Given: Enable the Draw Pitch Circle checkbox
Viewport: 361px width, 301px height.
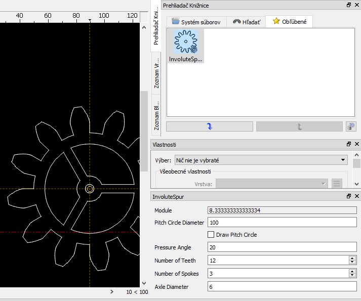Looking at the screenshot, I should (x=211, y=235).
